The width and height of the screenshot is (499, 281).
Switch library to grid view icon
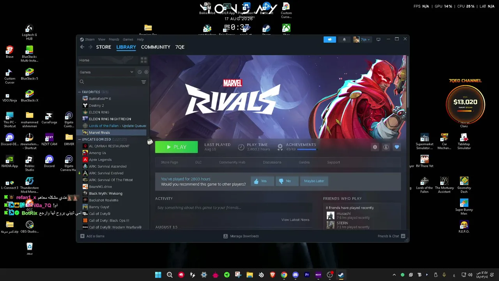(143, 60)
